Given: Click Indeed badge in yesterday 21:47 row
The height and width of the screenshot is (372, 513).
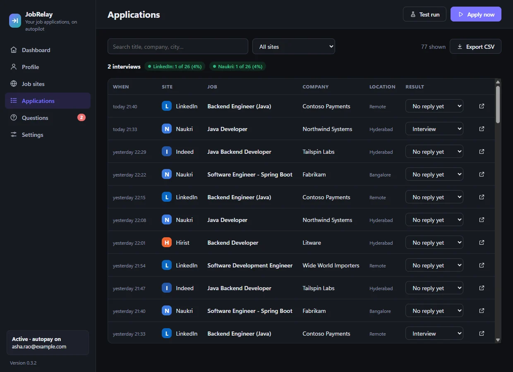Looking at the screenshot, I should (x=167, y=288).
